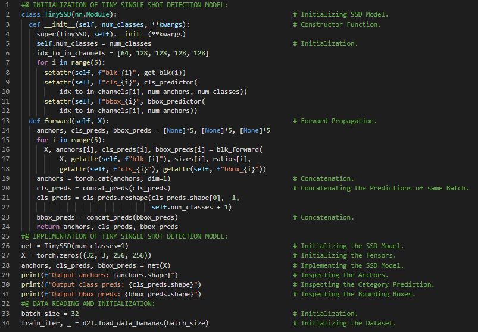Click line number 2 in the gutter
The height and width of the screenshot is (332, 478).
7,14
